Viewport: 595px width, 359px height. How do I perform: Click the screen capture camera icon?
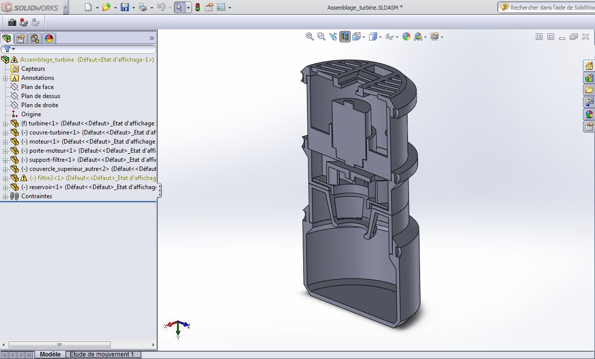(13, 22)
